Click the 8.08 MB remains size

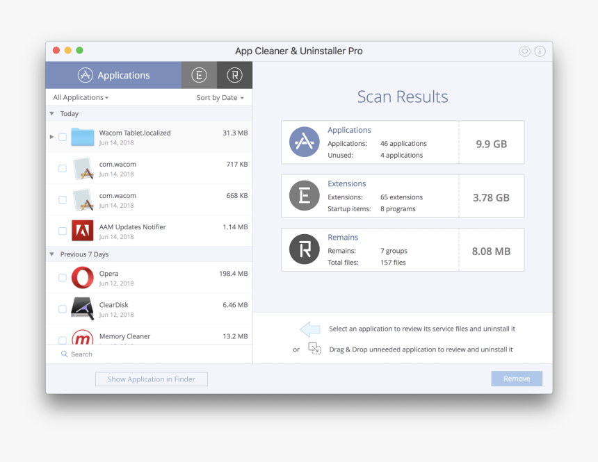pyautogui.click(x=491, y=251)
